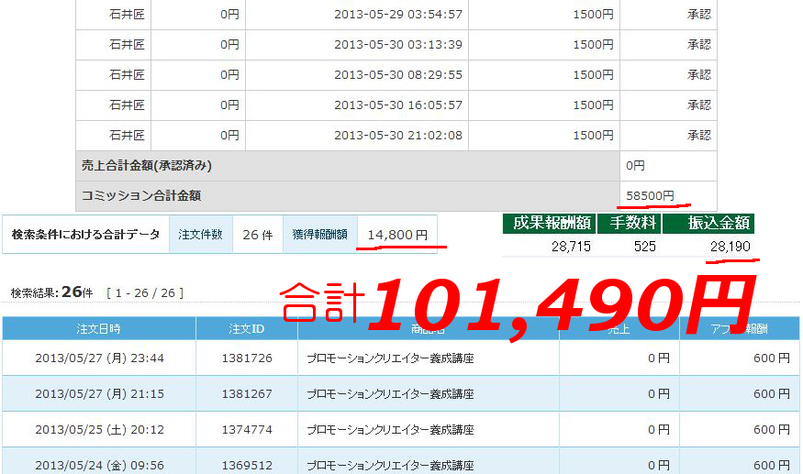Select the 獲得報酬額 label cell

[319, 235]
